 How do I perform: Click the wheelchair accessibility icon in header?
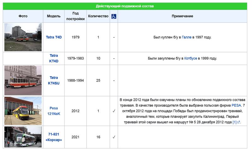coord(114,16)
